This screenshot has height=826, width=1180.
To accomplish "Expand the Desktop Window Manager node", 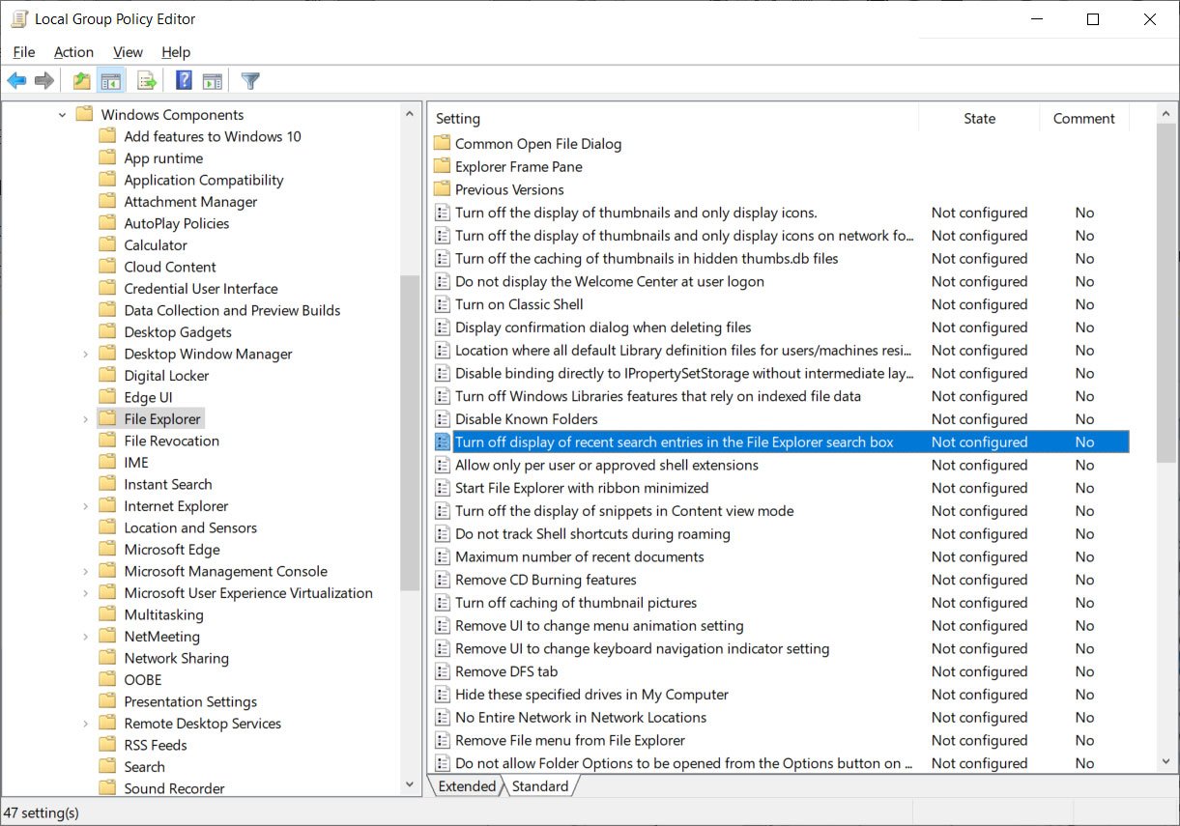I will coord(86,353).
